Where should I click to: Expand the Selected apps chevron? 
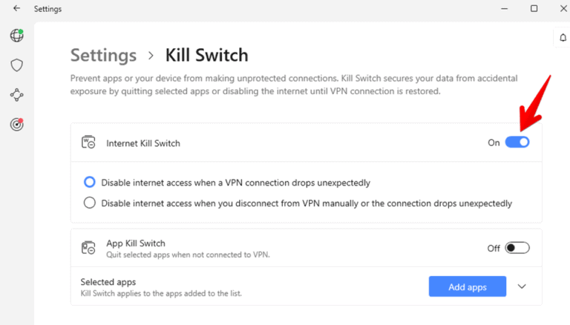[x=522, y=286]
